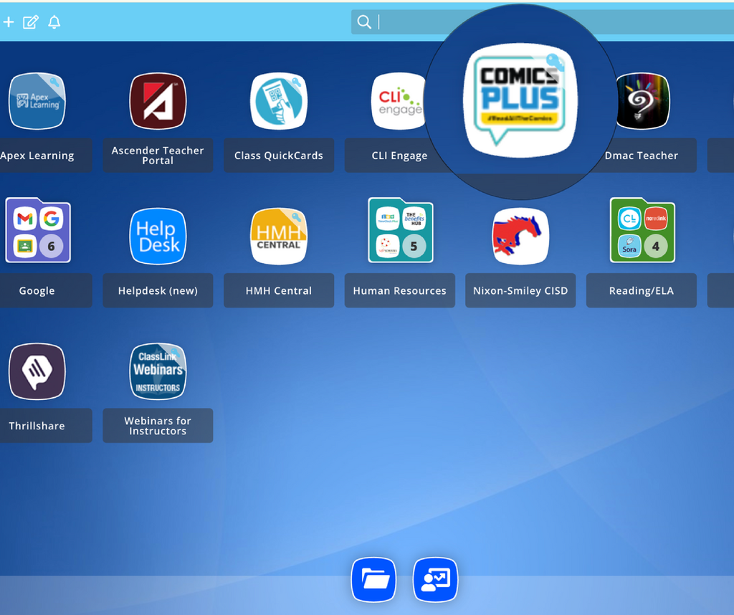Click the CLI Engage app icon
Screen dimensions: 734x615
pyautogui.click(x=398, y=101)
